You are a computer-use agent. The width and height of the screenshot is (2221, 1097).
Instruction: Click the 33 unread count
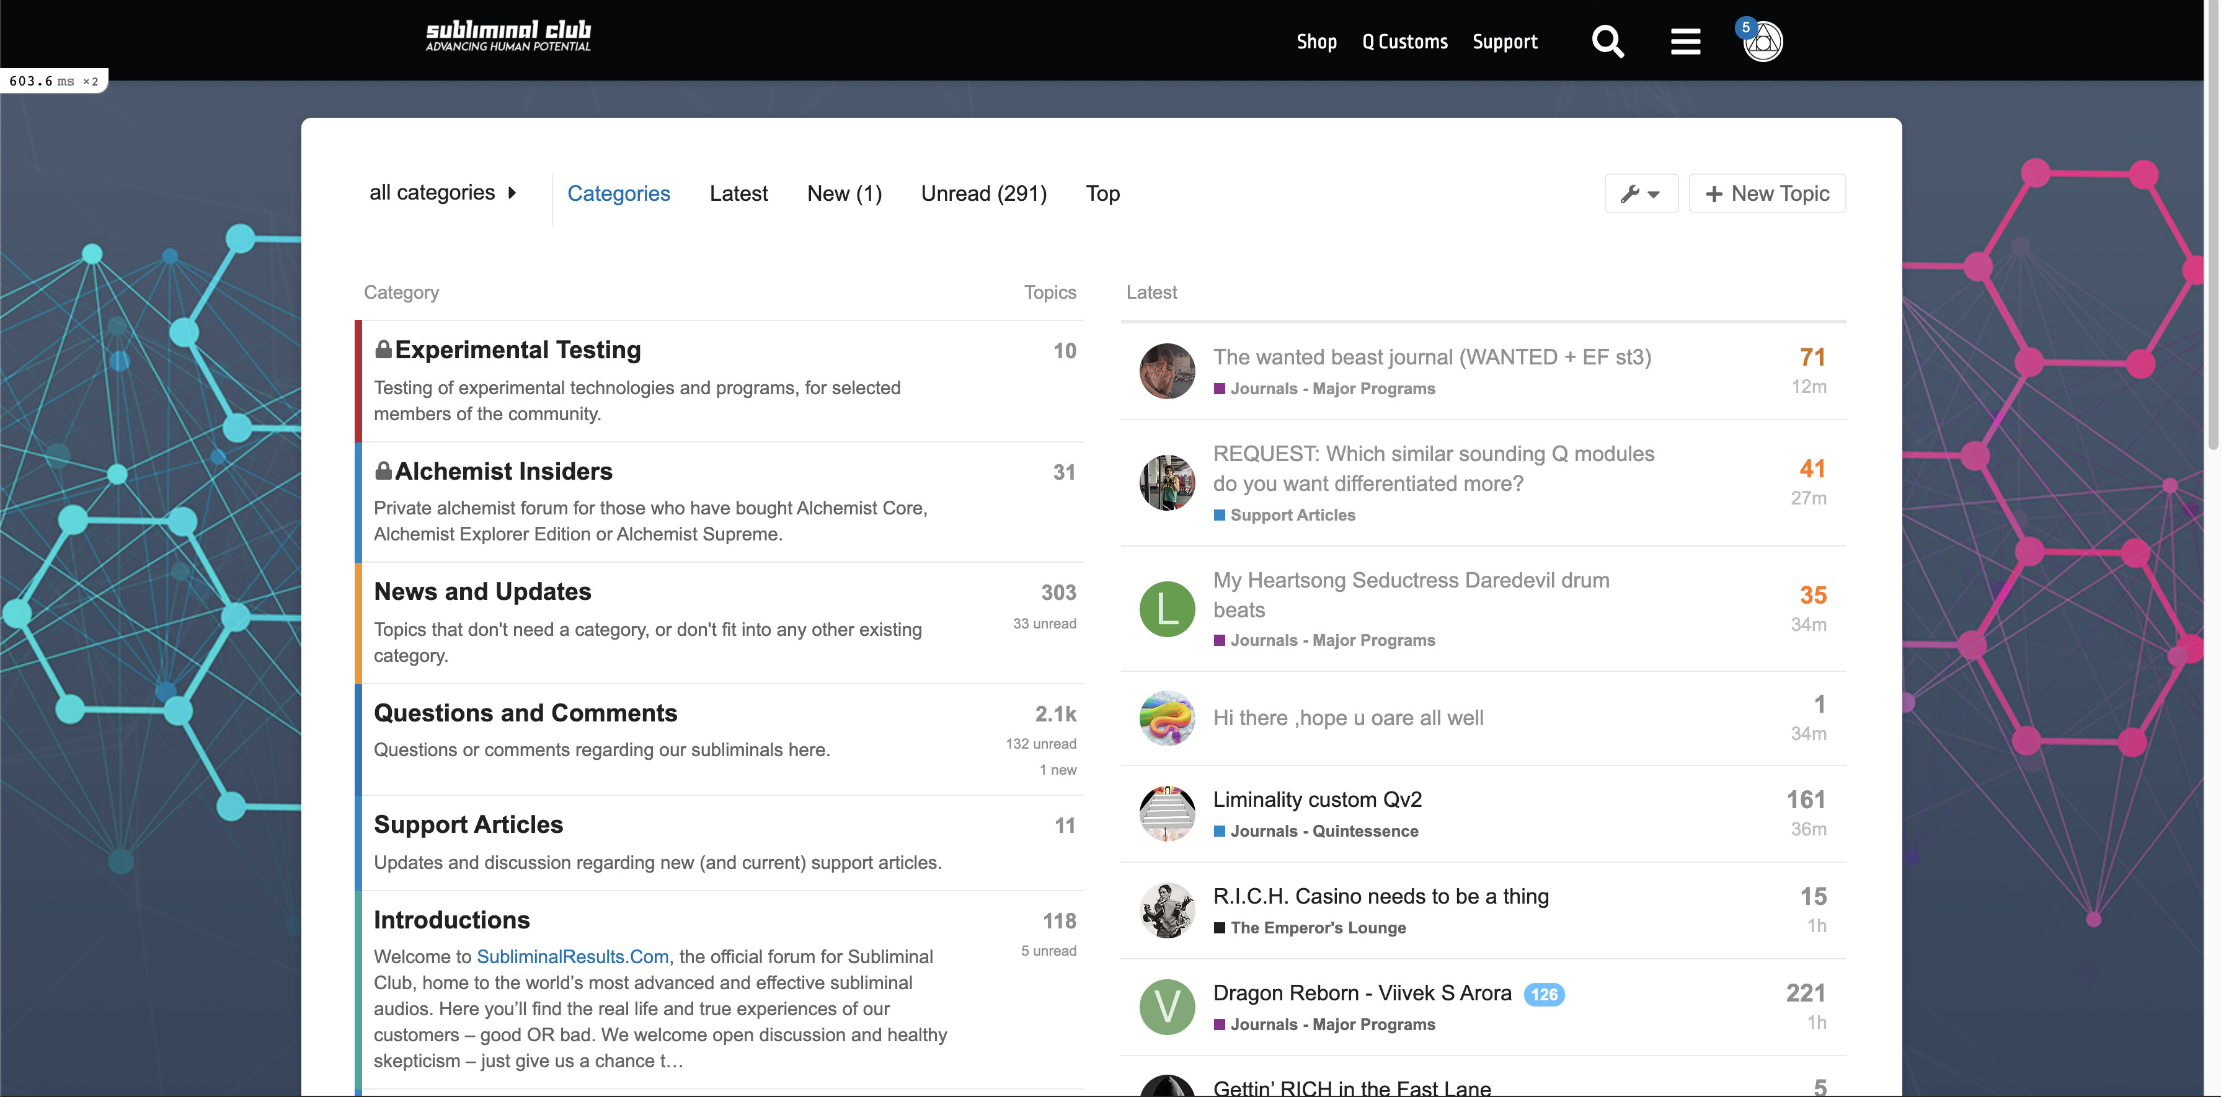[1044, 623]
